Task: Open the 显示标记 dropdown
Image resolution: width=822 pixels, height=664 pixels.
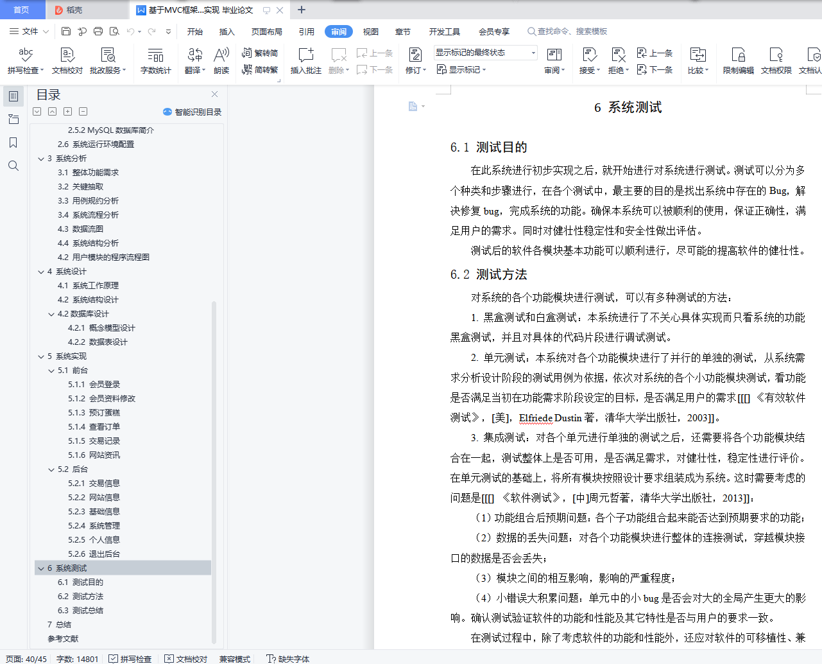Action: 461,69
